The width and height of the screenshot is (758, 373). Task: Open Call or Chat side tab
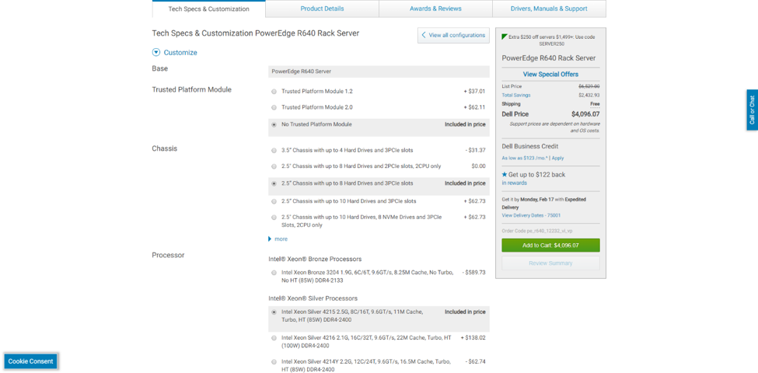coord(753,110)
